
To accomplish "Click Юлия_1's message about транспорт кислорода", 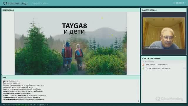I will point(25,95).
